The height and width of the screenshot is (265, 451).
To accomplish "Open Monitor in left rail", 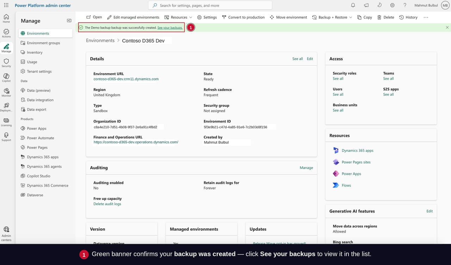I will click(6, 92).
